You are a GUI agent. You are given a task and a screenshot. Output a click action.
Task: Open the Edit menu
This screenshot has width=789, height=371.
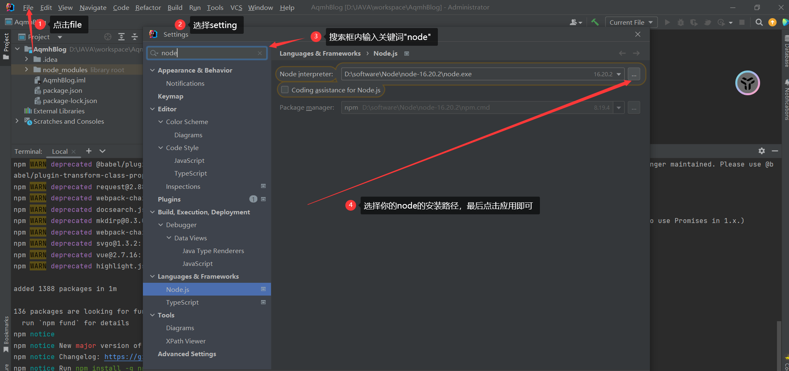coord(46,7)
